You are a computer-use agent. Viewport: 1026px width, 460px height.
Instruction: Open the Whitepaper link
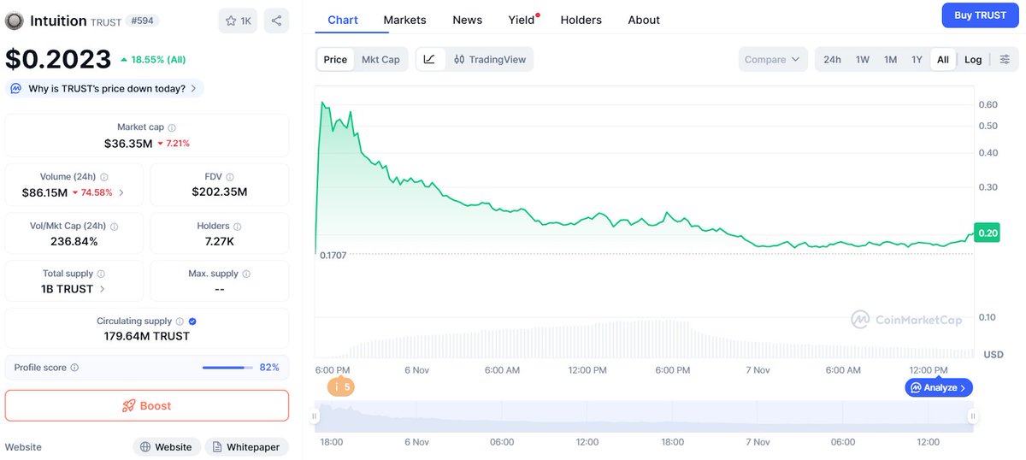[246, 447]
